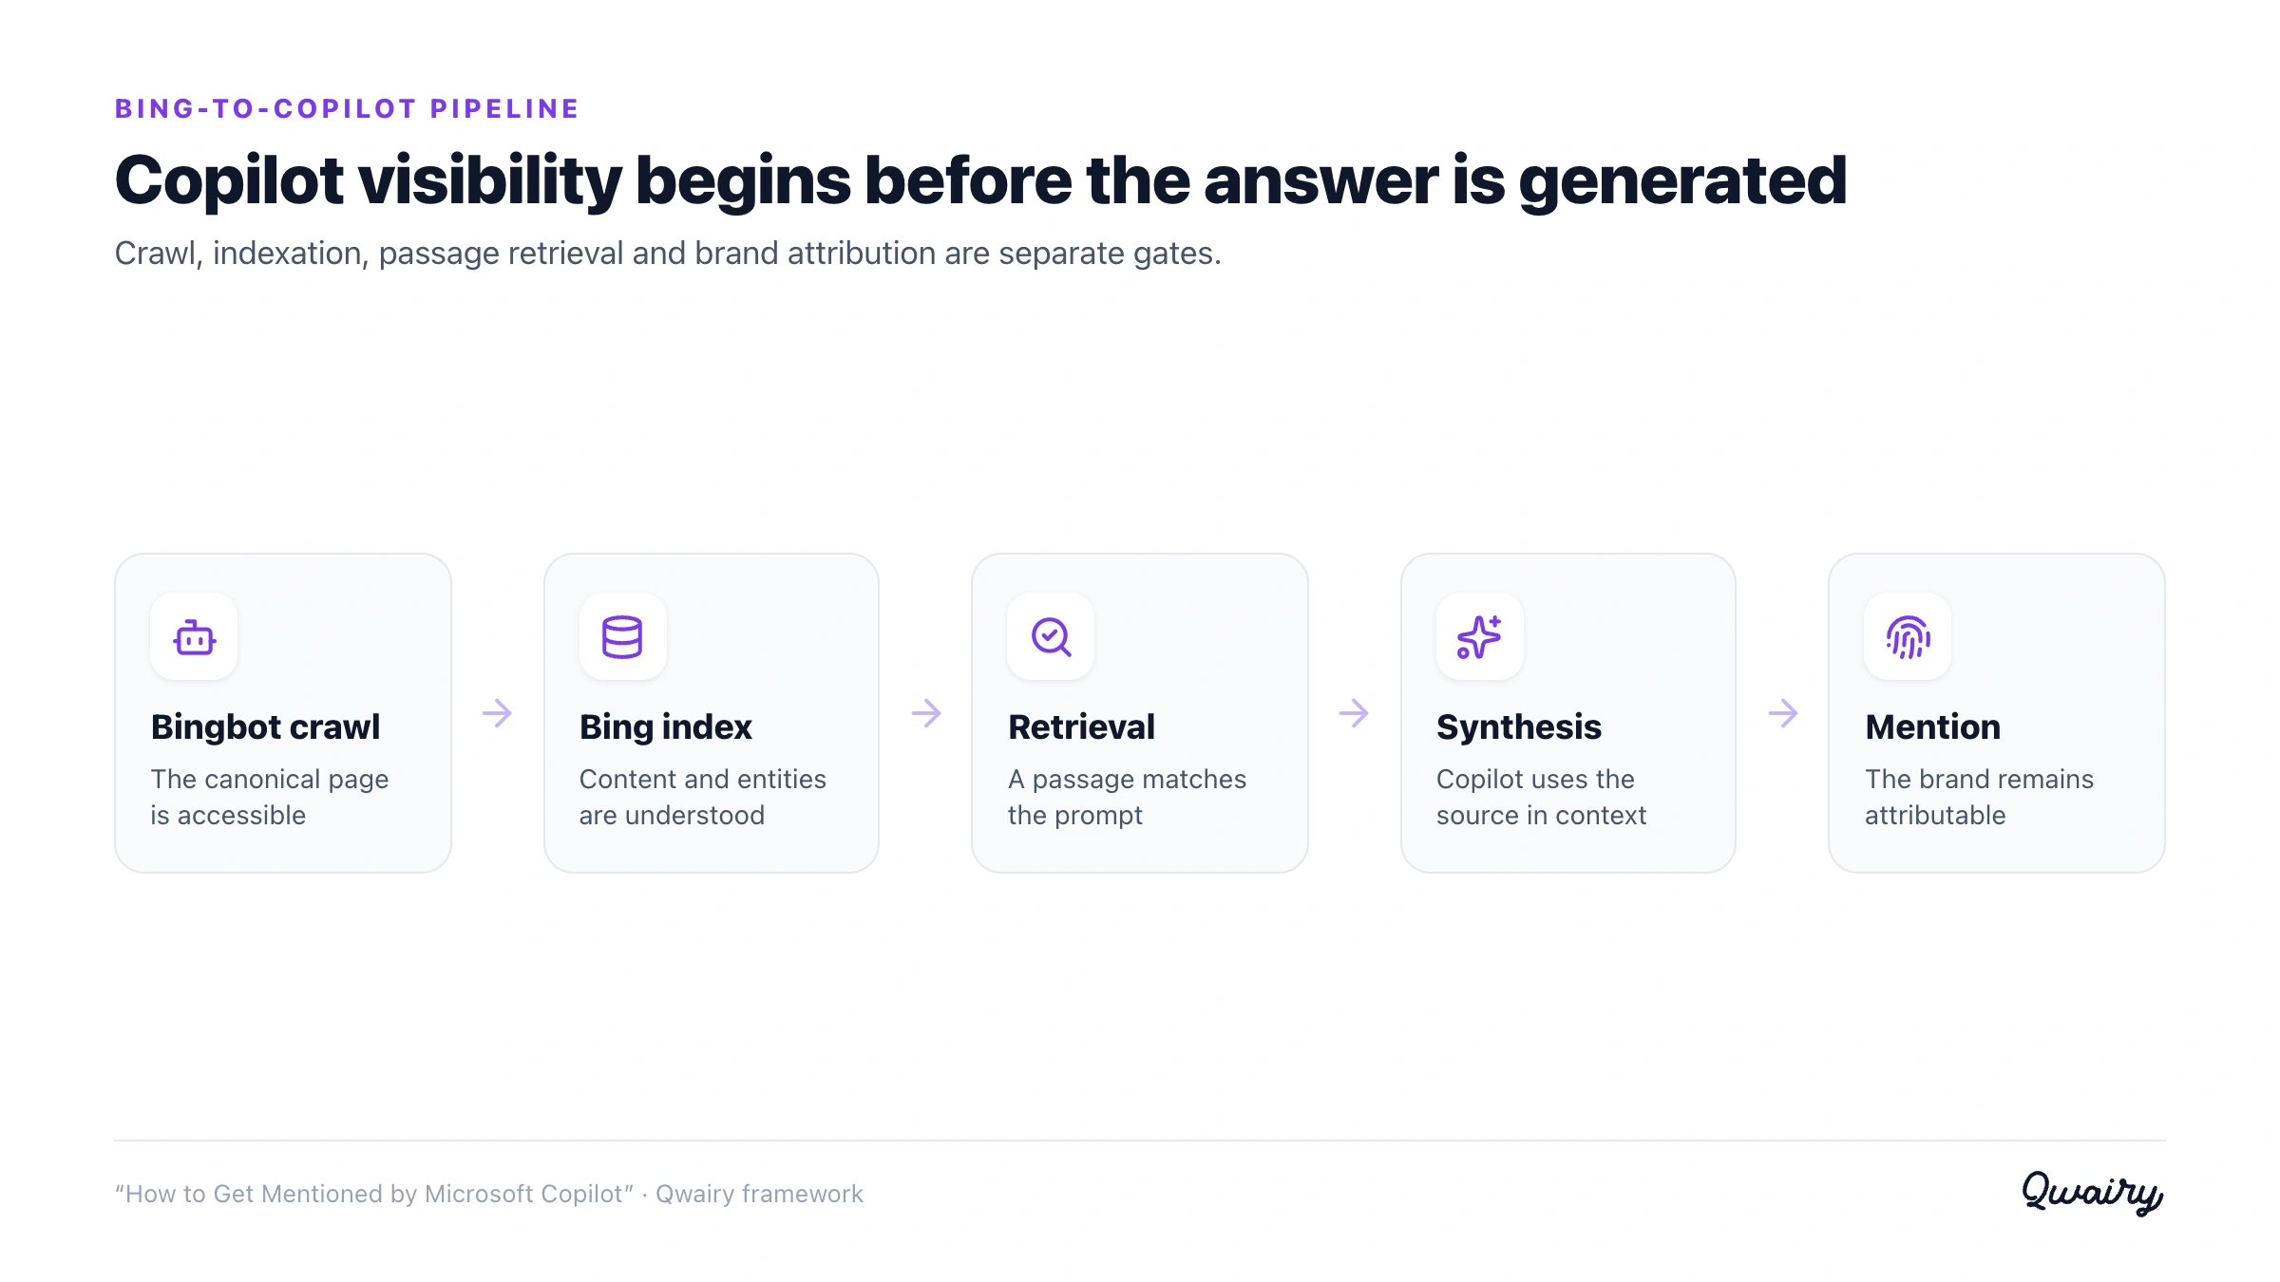Click the Retrieval card heading
Viewport: 2280px width, 1282px height.
[x=1081, y=726]
